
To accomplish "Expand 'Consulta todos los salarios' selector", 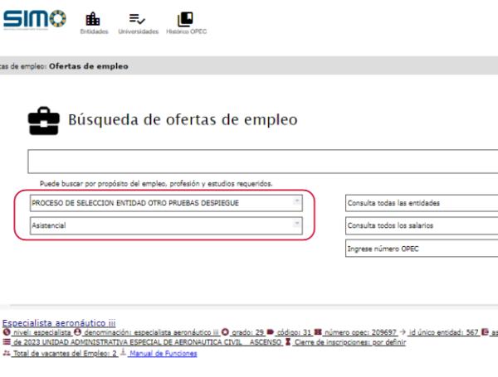I will pos(421,225).
